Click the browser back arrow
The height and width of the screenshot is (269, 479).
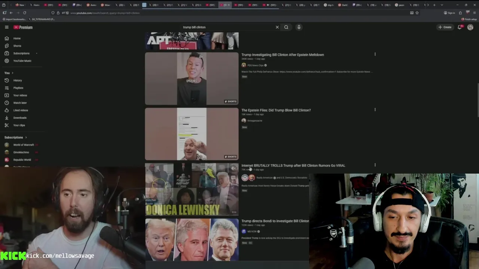[x=11, y=13]
